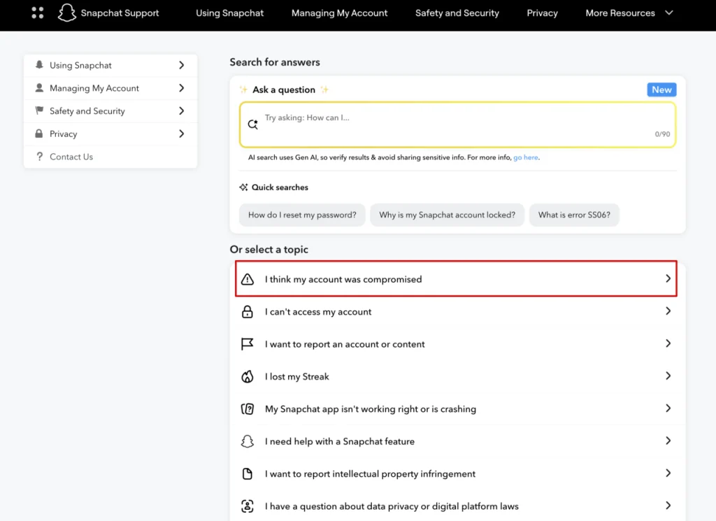Click the face scan icon for data privacy

(247, 506)
